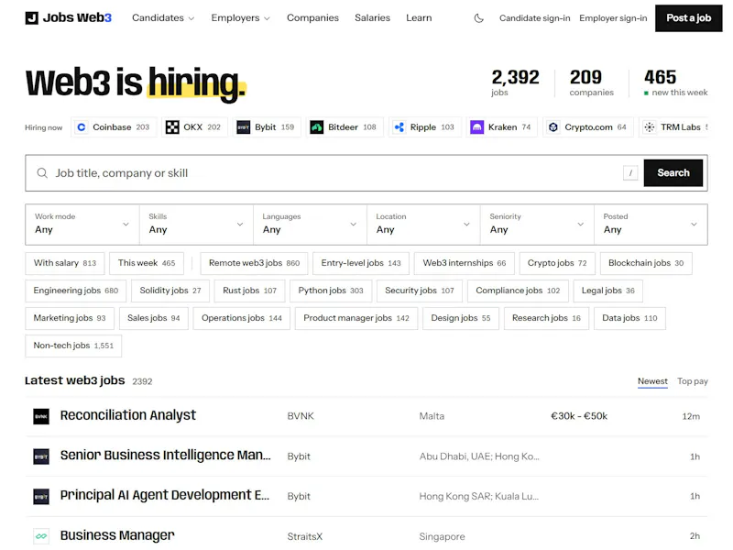Select Blockchain jobs chip

click(646, 263)
